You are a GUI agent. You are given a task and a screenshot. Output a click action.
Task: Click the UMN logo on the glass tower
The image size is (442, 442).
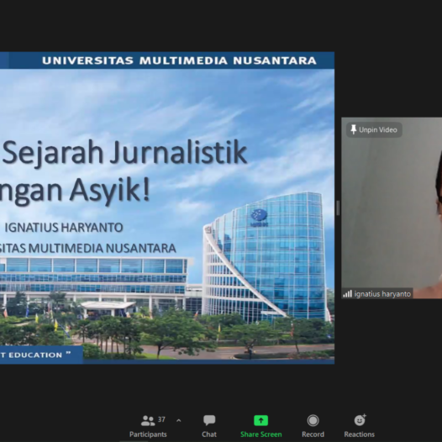[259, 218]
